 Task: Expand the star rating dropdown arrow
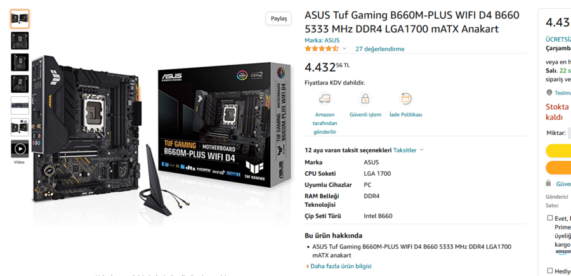coord(344,48)
